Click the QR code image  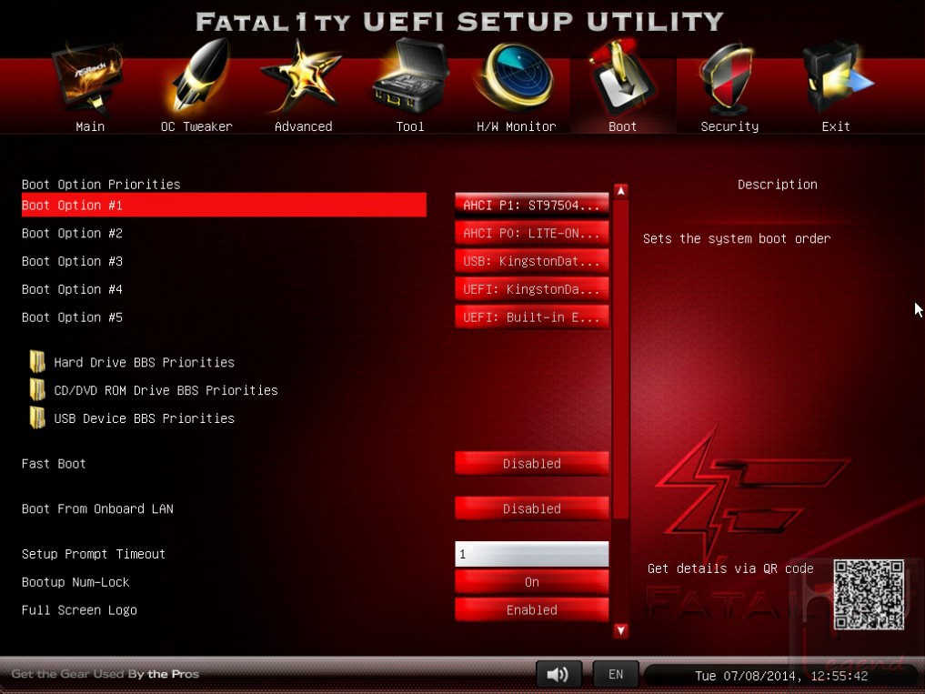[x=869, y=595]
